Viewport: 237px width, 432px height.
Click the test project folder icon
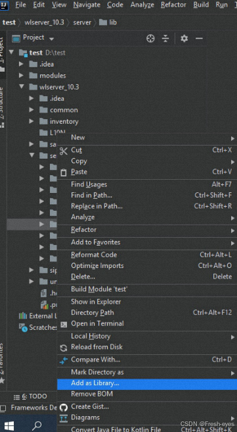pyautogui.click(x=23, y=53)
